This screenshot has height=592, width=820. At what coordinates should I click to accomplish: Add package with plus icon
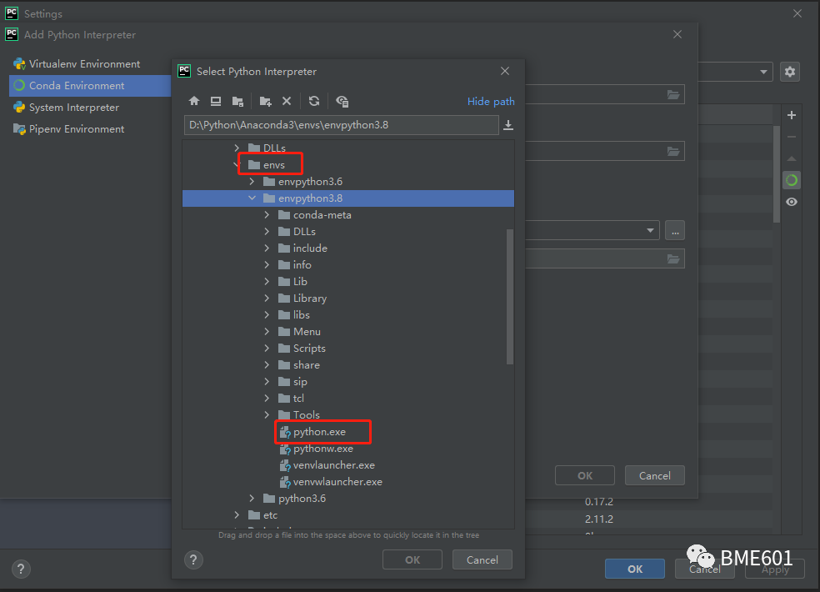coord(792,115)
